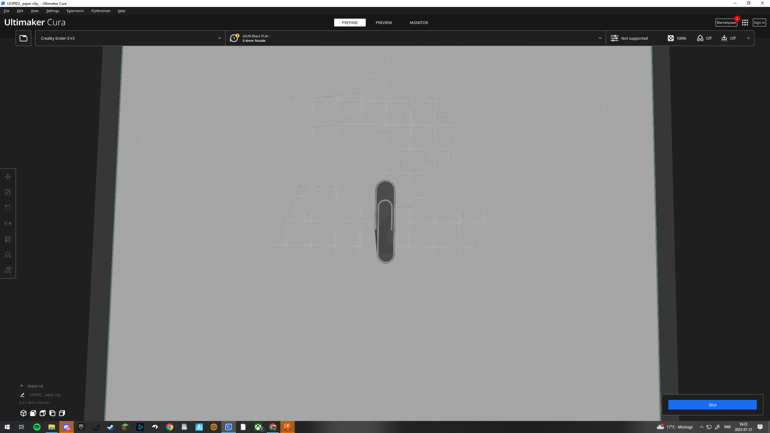Click the Not supported profile label

(634, 38)
